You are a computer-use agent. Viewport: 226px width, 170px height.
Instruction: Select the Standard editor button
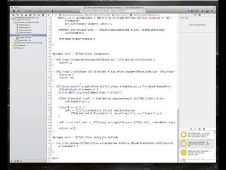(188, 11)
